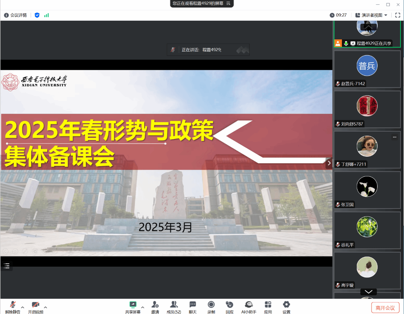Click 离开会议 leave meeting button
The width and height of the screenshot is (404, 314).
point(385,308)
